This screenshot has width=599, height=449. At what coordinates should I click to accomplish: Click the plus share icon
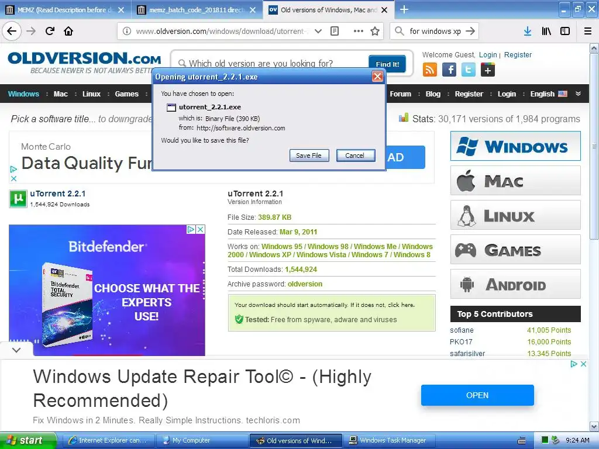(488, 70)
